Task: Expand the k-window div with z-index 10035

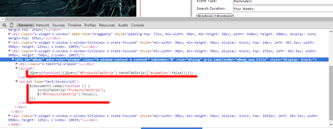Action: pyautogui.click(x=9, y=43)
